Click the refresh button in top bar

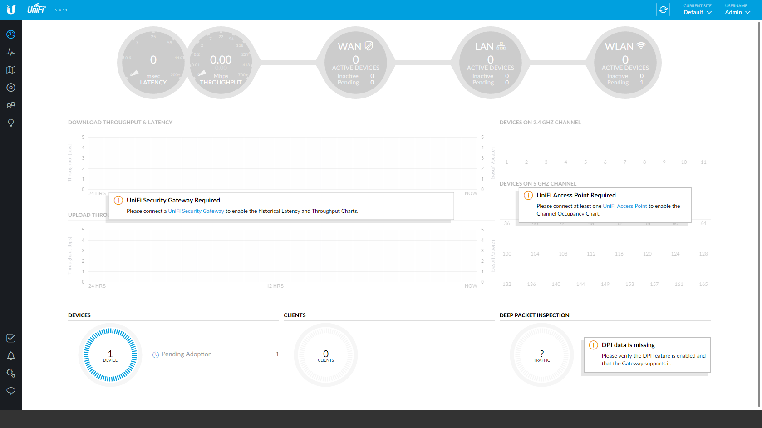[663, 10]
